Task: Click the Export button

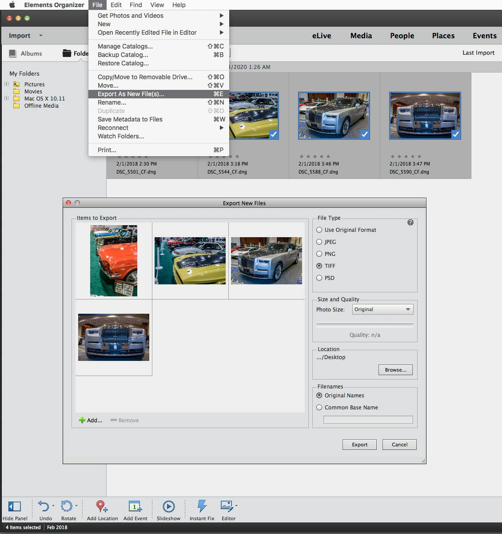Action: (x=359, y=445)
